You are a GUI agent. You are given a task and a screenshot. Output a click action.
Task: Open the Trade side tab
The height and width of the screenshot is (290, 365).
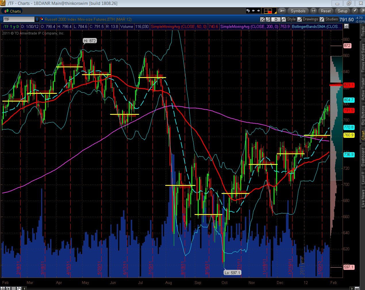click(363, 31)
